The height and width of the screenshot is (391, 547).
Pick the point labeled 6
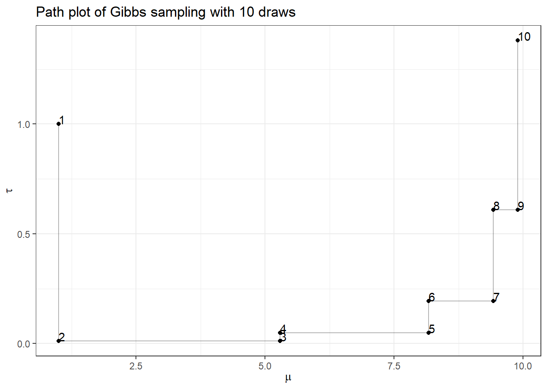coord(429,301)
